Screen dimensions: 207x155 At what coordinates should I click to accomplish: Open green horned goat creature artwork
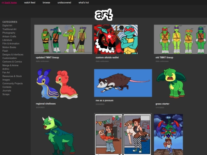[59, 135]
